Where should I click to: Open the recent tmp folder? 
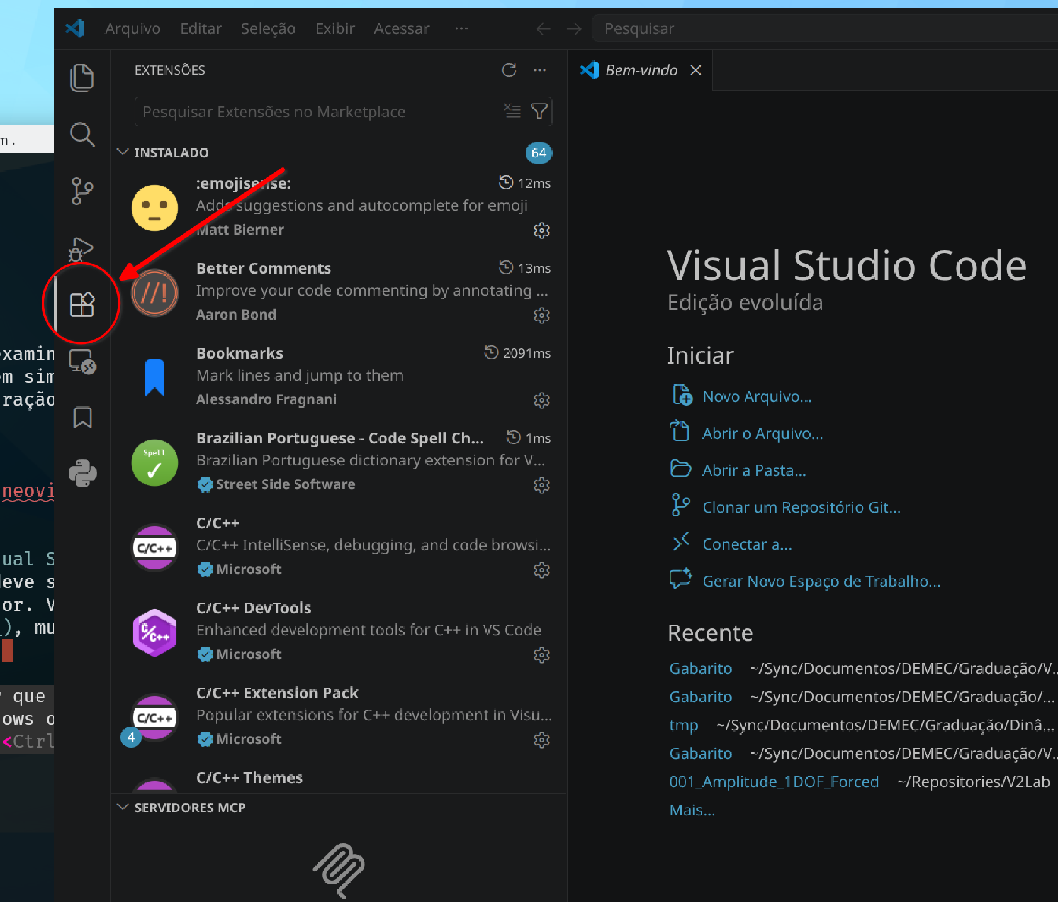(684, 725)
